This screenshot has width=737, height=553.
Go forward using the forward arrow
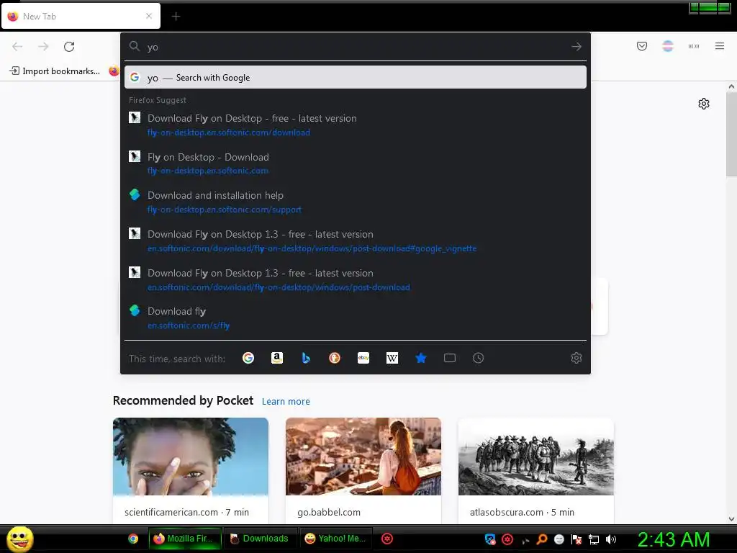tap(43, 47)
